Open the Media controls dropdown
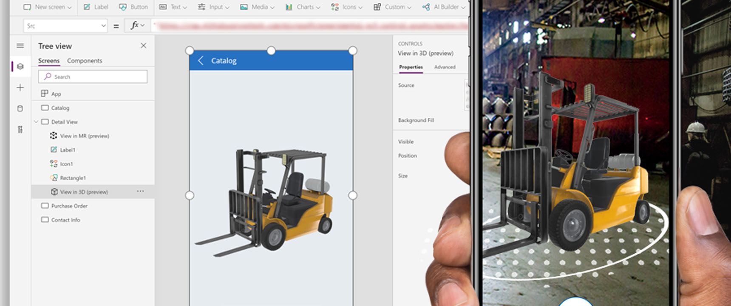Viewport: 731px width, 306px height. (257, 7)
